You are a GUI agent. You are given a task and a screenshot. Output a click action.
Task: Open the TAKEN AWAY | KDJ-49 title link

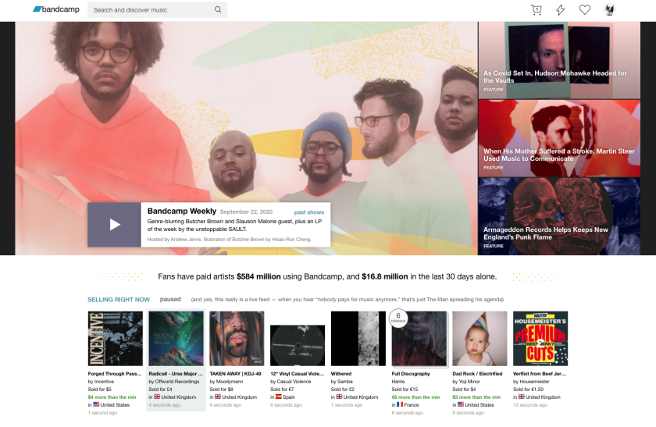tap(235, 374)
